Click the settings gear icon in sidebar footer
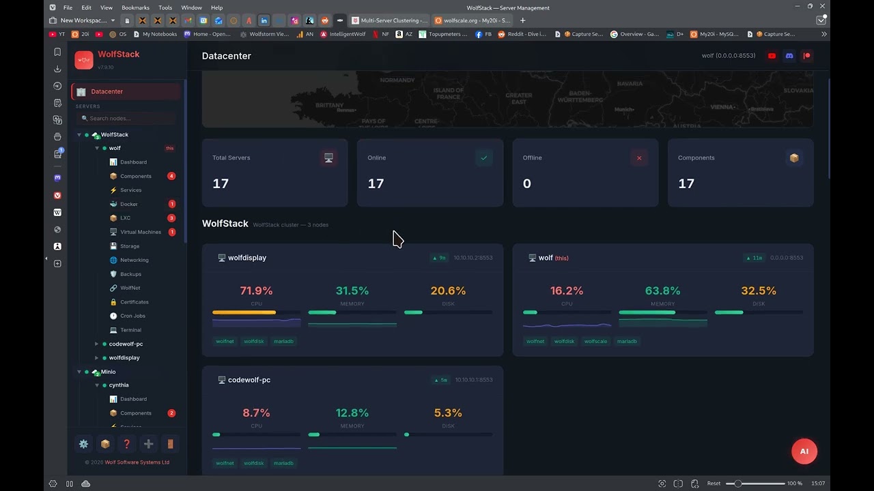Screen dimensions: 874x491 (x=83, y=444)
